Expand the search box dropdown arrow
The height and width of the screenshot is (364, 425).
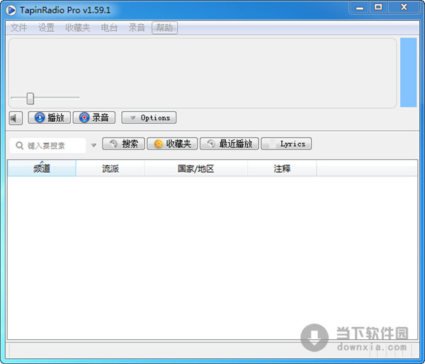pos(93,145)
